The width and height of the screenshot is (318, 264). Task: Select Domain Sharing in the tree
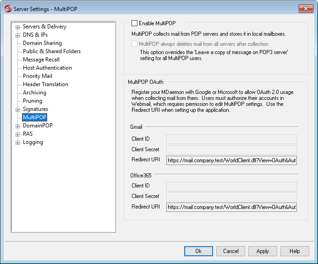tap(42, 43)
